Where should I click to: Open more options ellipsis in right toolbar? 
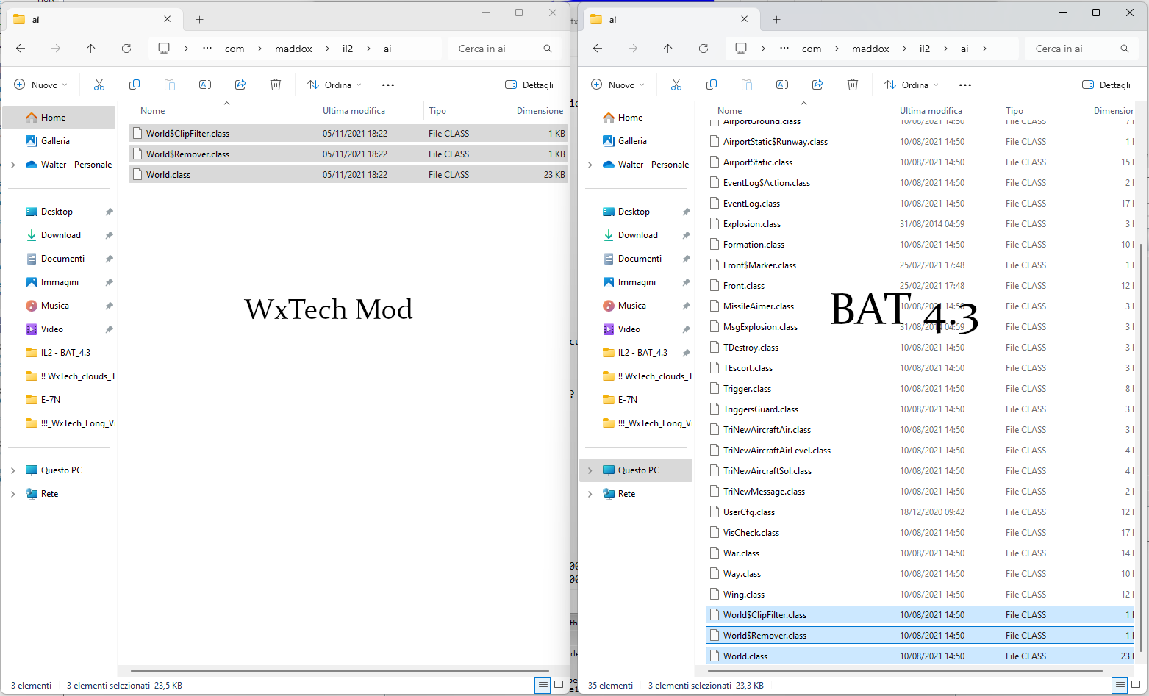coord(965,85)
